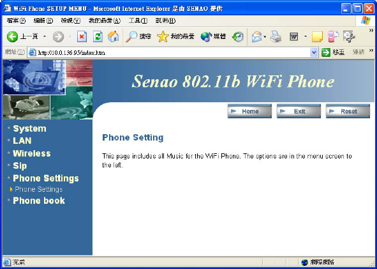
Task: Click the Print printer icon
Action: [276, 37]
